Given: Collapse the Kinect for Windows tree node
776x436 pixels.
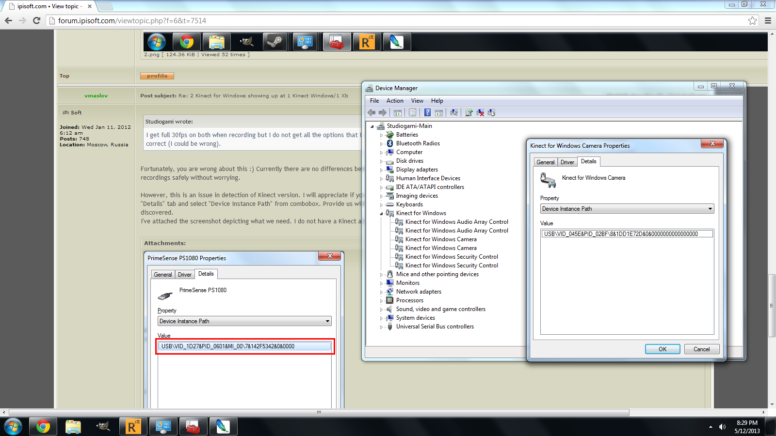Looking at the screenshot, I should pos(382,214).
